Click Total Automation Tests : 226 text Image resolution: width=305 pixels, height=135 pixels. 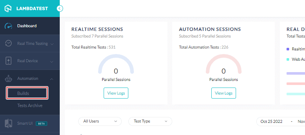[x=204, y=47]
